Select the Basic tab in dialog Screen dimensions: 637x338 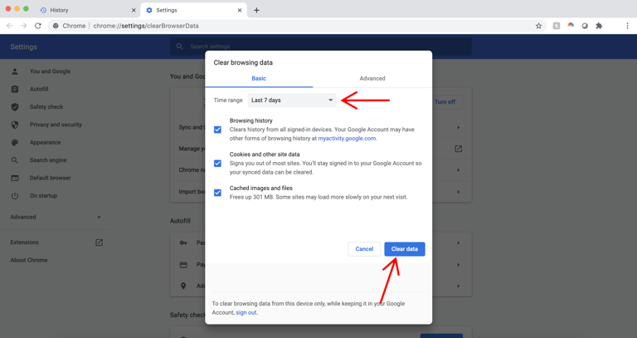[259, 79]
